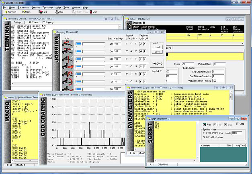Click the Pickup Offset input field
This screenshot has width=252, height=174.
(219, 64)
